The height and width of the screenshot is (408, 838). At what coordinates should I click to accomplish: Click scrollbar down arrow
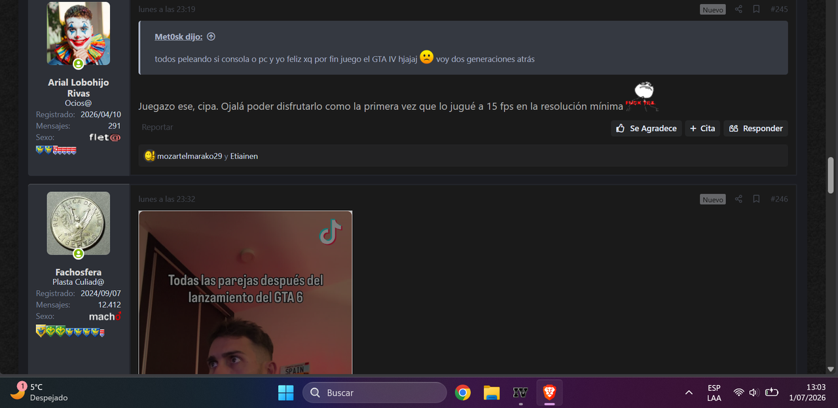[831, 369]
